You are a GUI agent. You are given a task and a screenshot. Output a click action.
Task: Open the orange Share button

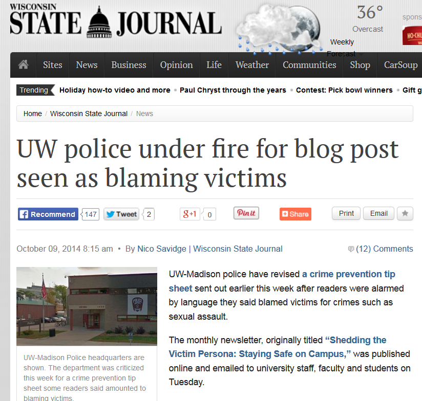click(x=296, y=214)
